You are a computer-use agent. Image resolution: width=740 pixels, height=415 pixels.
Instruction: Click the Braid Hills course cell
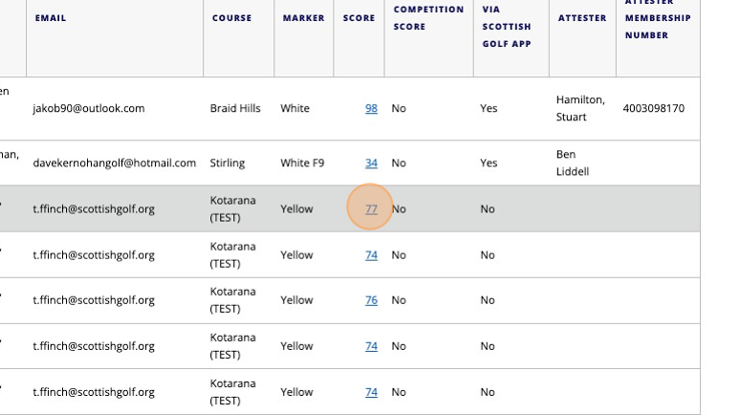click(235, 109)
